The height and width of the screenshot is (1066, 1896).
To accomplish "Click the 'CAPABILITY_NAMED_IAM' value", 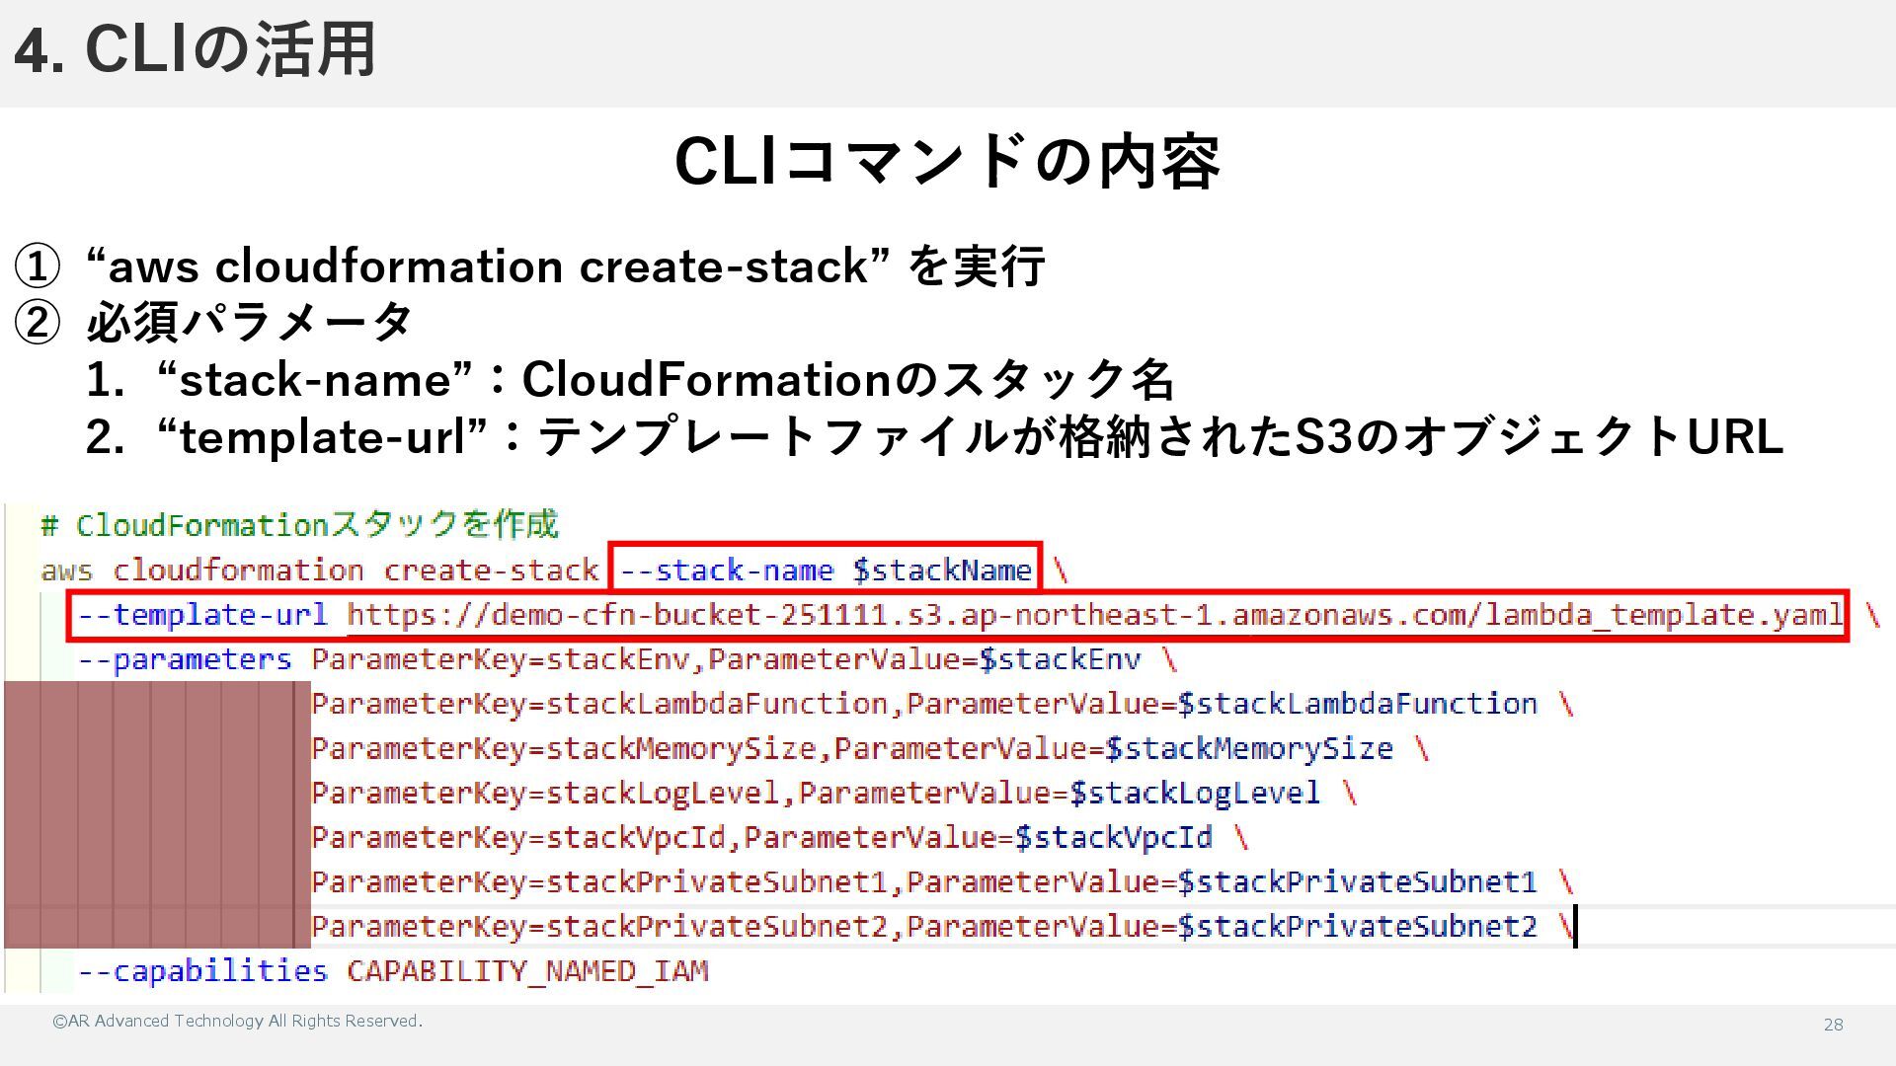I will coord(527,971).
